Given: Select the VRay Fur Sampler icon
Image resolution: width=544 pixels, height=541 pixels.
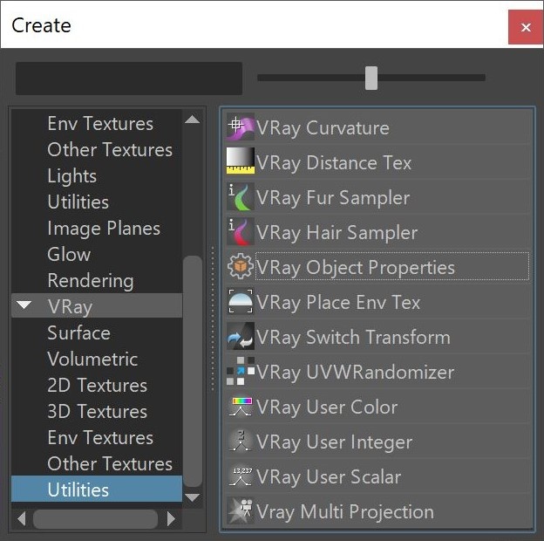Looking at the screenshot, I should (x=240, y=197).
